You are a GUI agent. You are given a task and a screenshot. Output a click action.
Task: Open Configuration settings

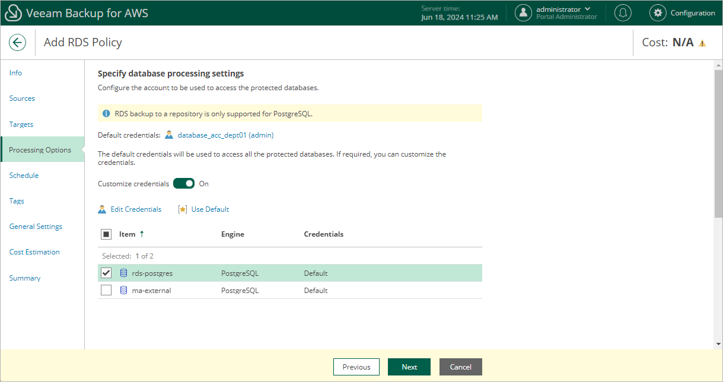693,13
